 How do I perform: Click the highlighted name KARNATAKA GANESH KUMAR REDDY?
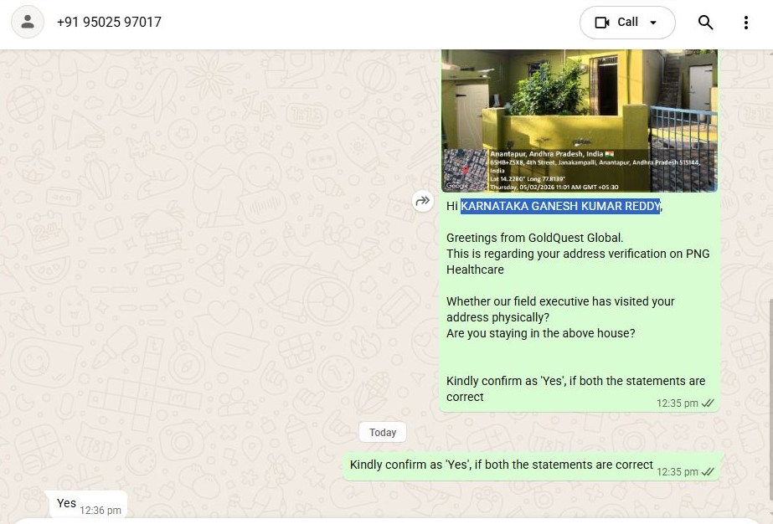560,206
